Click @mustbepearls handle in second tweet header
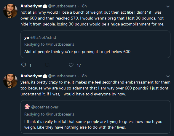174x136 pixels. point(62,76)
